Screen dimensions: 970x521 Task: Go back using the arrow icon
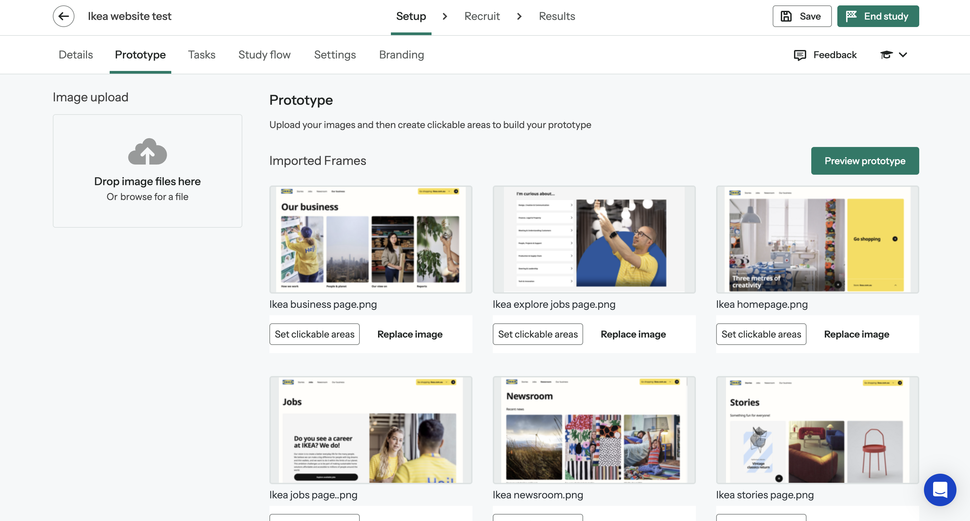point(63,16)
